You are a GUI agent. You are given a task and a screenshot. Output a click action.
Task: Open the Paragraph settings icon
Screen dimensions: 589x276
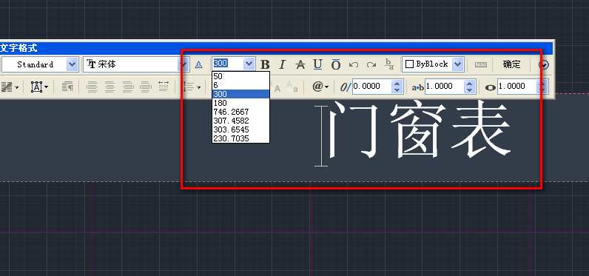point(67,87)
